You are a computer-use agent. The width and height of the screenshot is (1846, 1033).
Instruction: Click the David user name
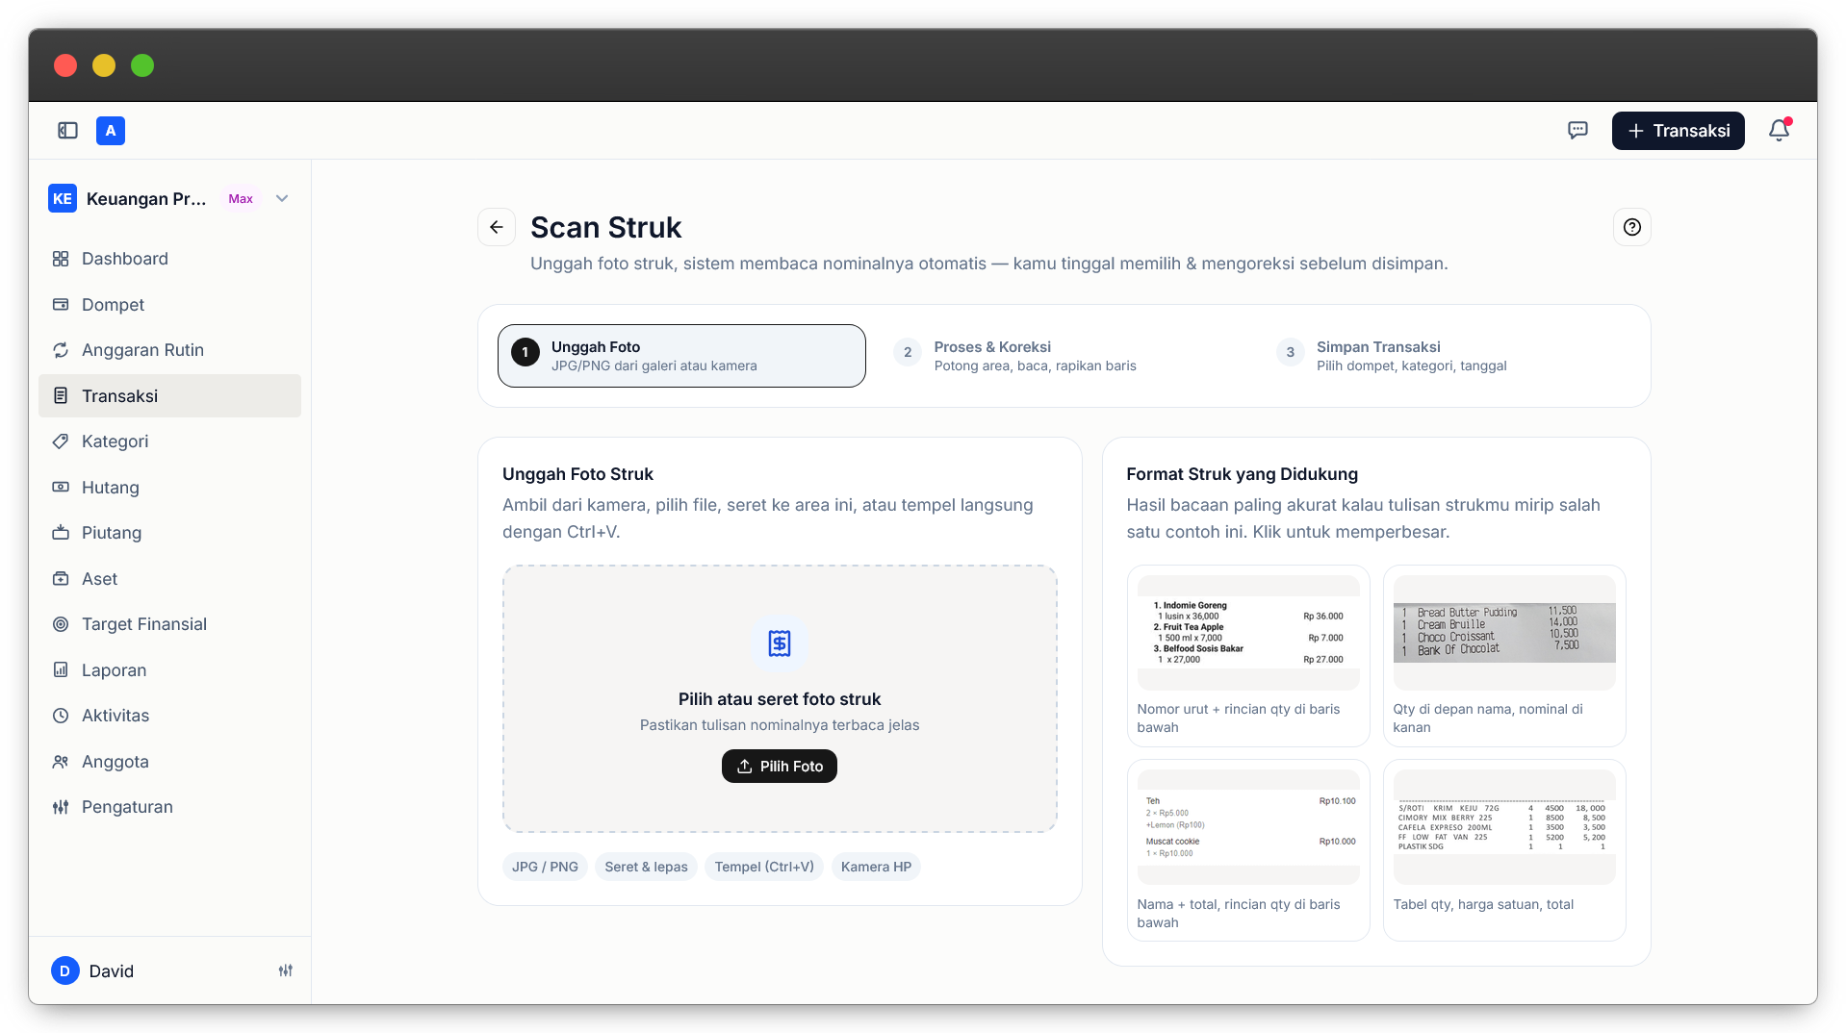tap(112, 971)
